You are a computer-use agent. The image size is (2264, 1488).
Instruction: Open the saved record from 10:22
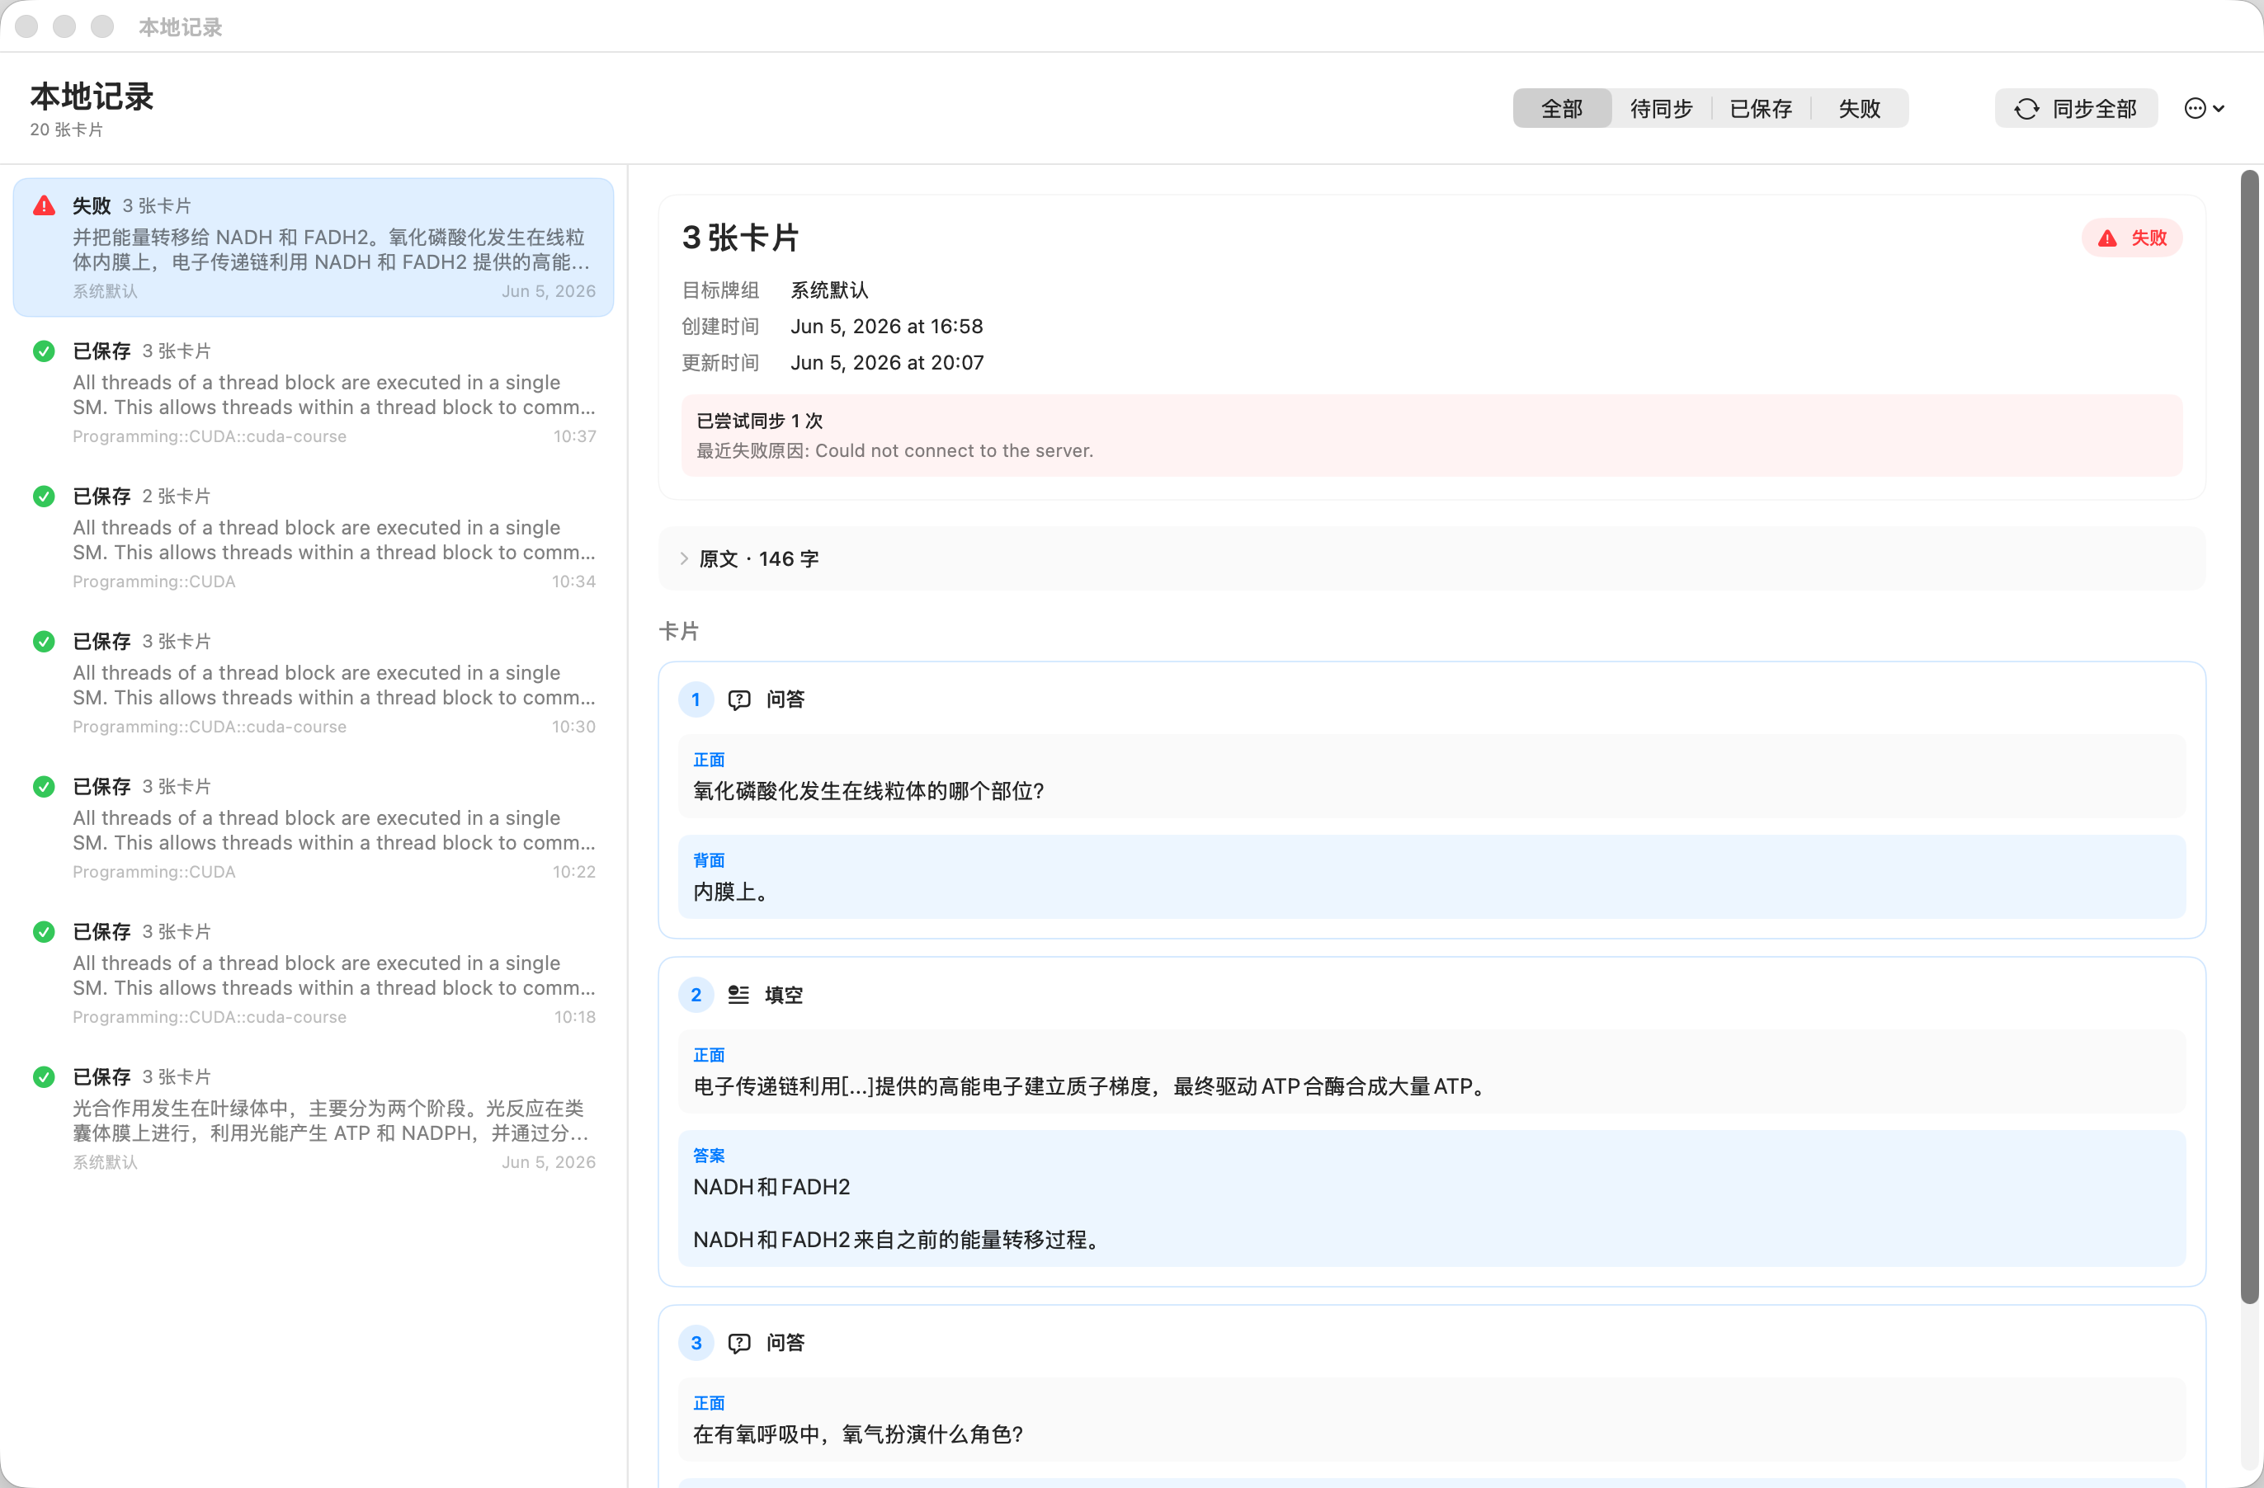click(313, 828)
